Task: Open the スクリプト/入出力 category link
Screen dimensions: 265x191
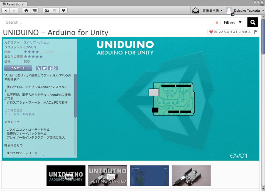Action: tap(37, 43)
